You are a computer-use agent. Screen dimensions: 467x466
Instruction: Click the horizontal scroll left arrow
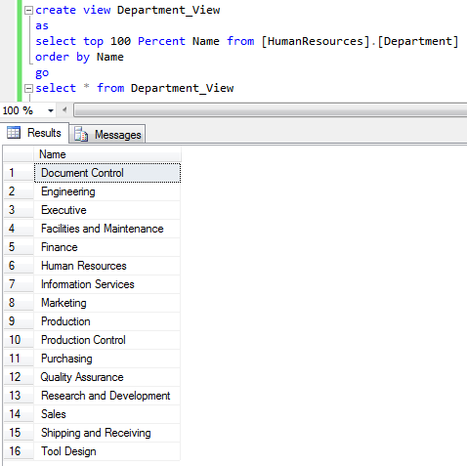[64, 110]
